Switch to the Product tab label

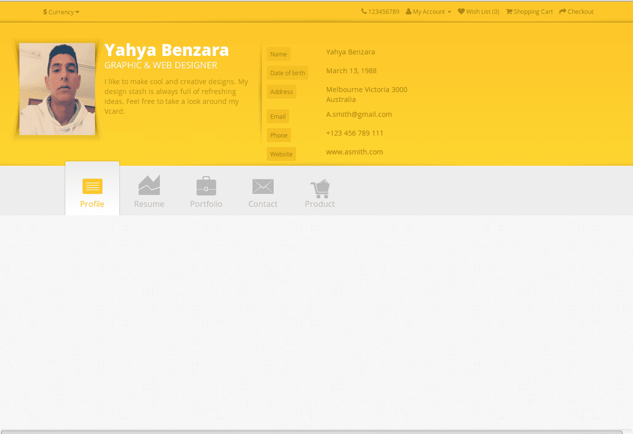(320, 204)
